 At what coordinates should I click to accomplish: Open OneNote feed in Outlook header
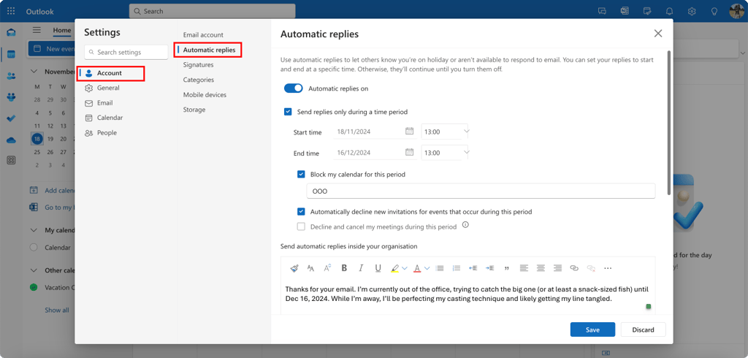click(x=625, y=12)
